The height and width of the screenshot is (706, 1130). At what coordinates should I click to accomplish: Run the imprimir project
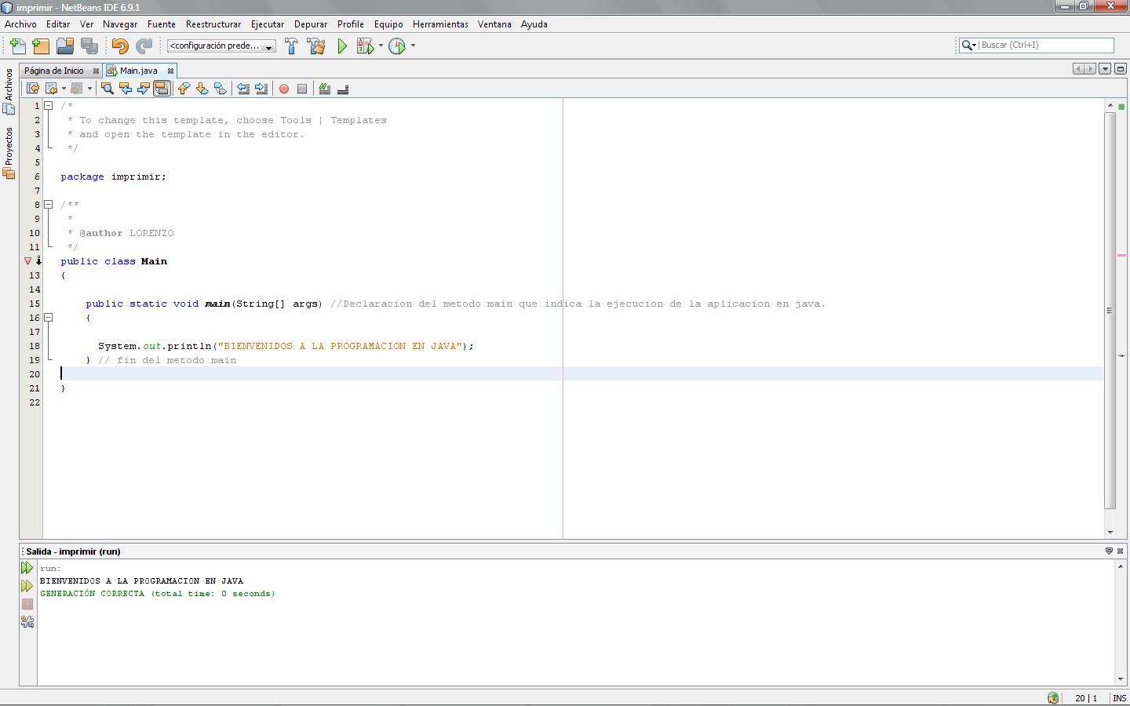(x=341, y=45)
